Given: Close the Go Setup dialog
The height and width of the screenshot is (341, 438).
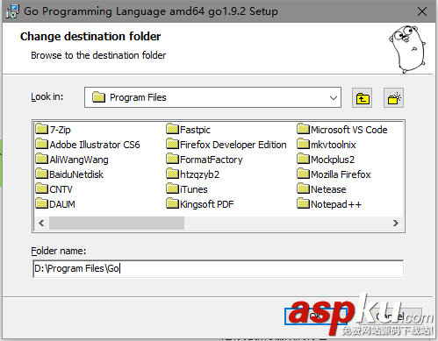Looking at the screenshot, I should click(422, 11).
